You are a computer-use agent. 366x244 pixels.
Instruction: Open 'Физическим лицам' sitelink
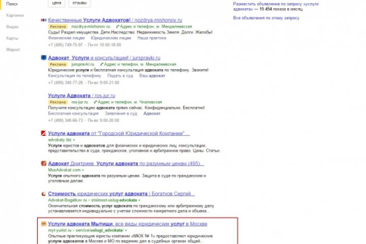[66, 38]
